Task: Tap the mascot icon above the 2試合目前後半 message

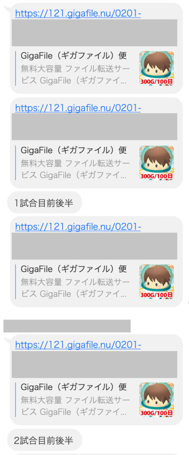Action: click(x=157, y=399)
